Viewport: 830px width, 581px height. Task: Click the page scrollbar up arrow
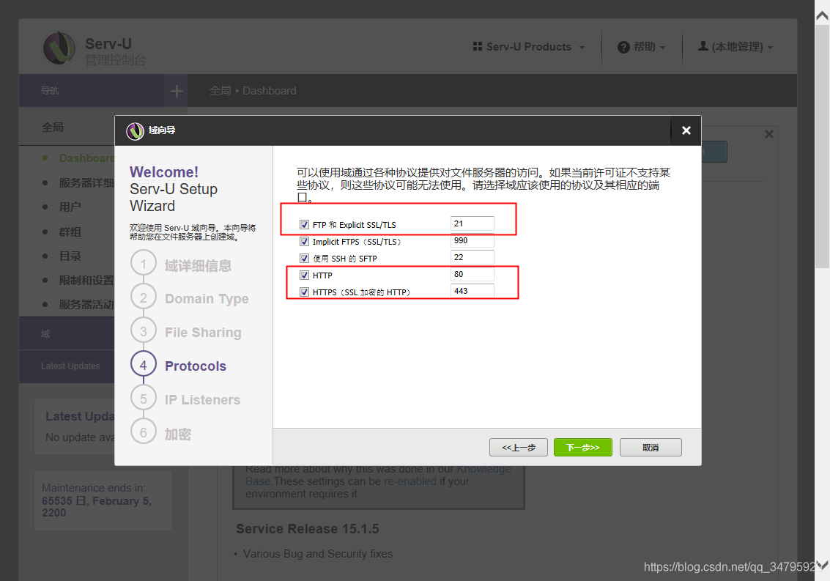(x=822, y=16)
